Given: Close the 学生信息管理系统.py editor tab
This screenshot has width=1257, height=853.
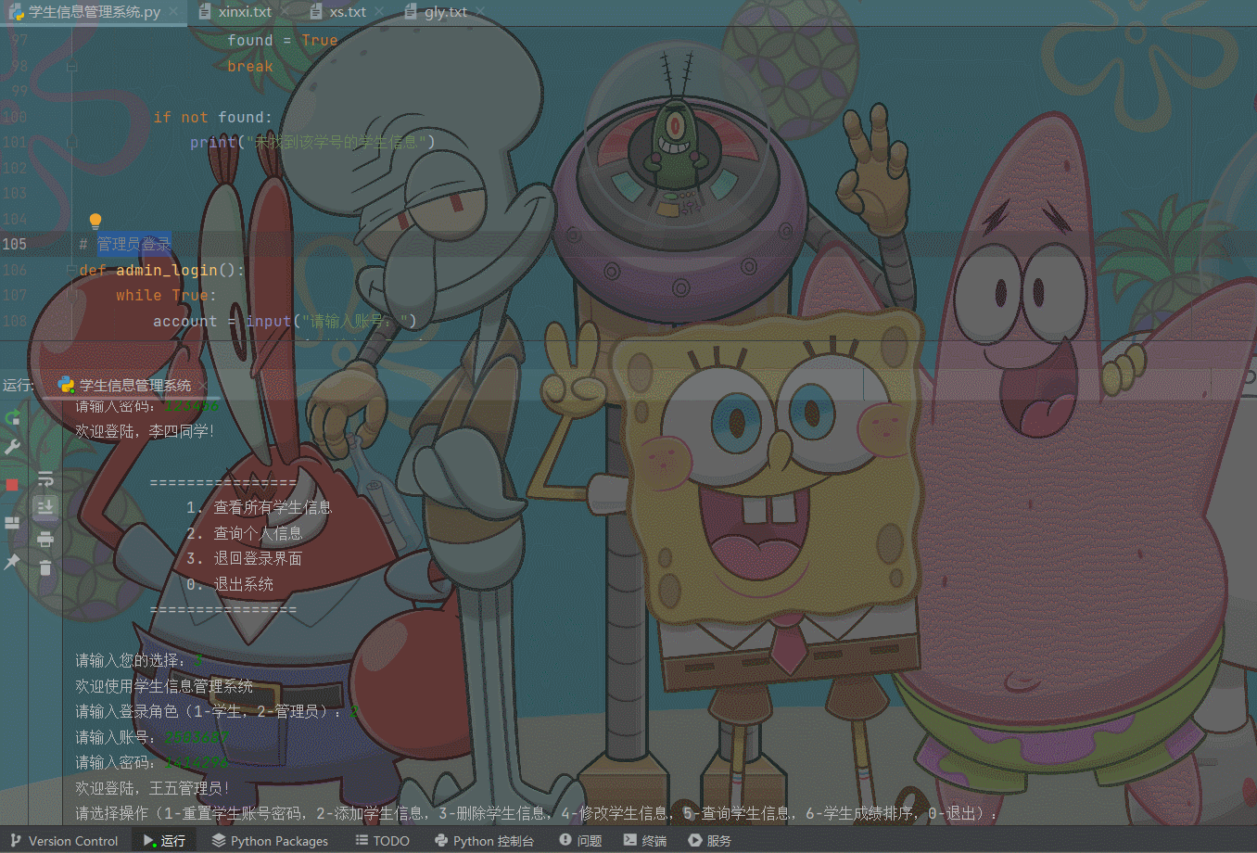Looking at the screenshot, I should click(174, 12).
